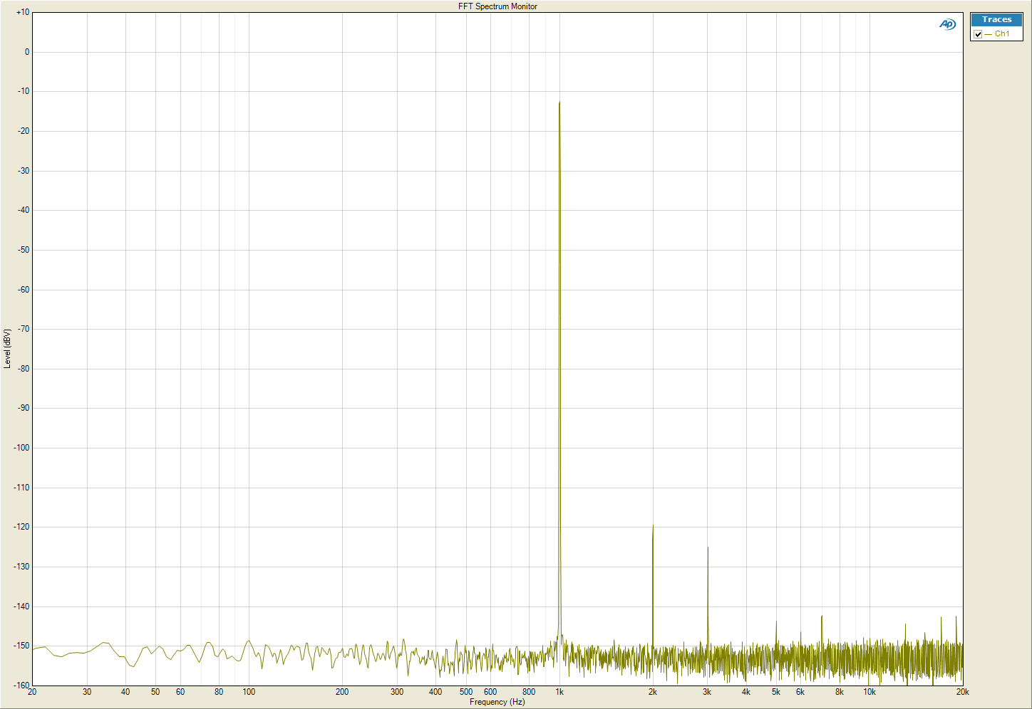Click the 2k harmonic peak
This screenshot has width=1032, height=709.
coord(653,527)
